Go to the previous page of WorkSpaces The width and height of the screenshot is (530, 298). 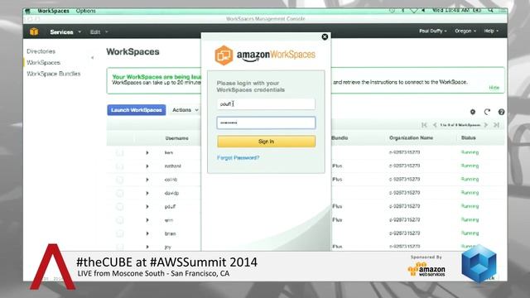click(x=435, y=125)
